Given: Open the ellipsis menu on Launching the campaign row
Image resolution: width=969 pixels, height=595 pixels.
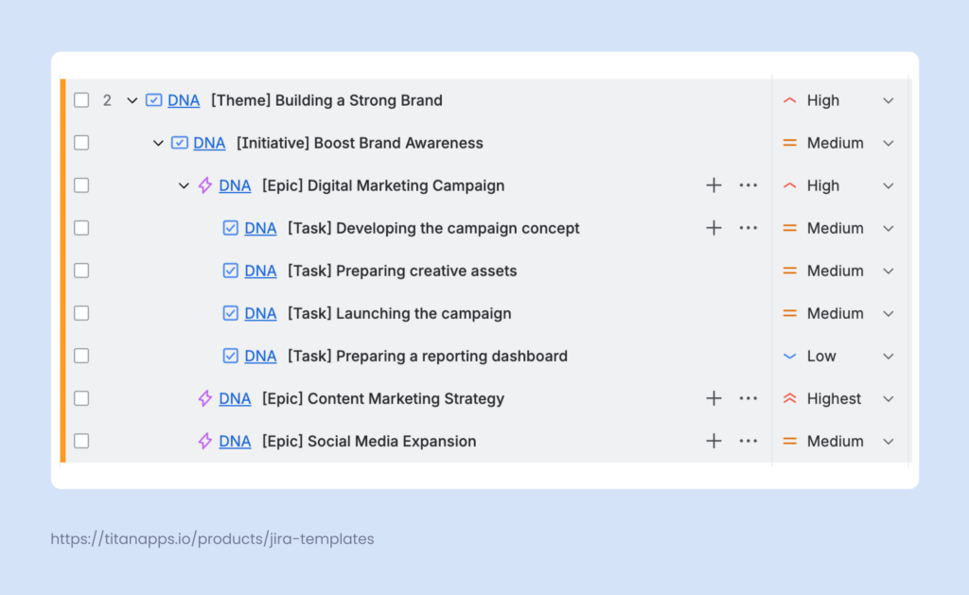Looking at the screenshot, I should [x=749, y=313].
